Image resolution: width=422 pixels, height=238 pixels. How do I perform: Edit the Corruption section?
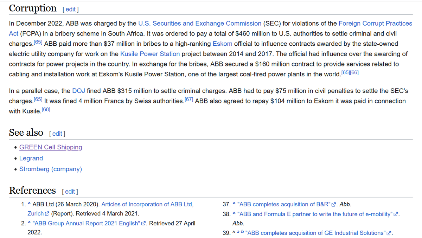[x=70, y=9]
